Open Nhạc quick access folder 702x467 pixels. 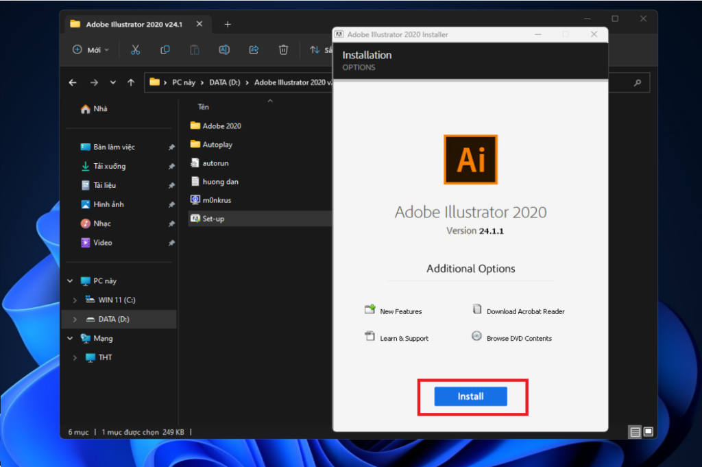coord(95,224)
